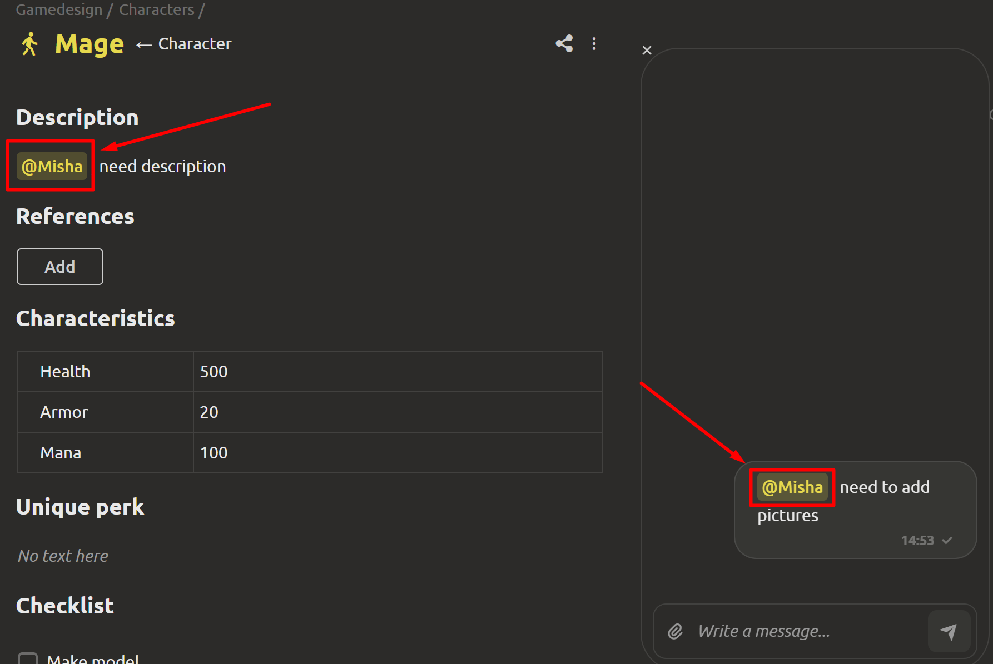
Task: Edit the Armor value 20 cell
Action: pyautogui.click(x=397, y=412)
